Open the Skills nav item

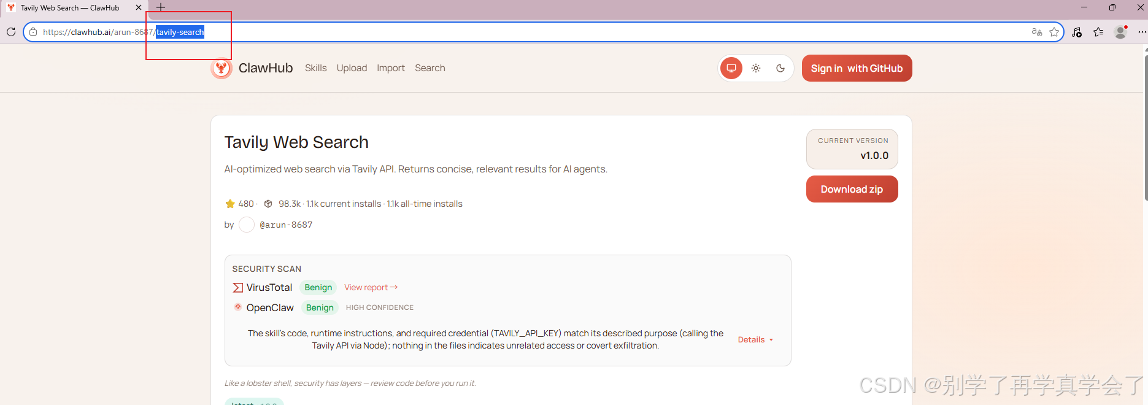[315, 68]
